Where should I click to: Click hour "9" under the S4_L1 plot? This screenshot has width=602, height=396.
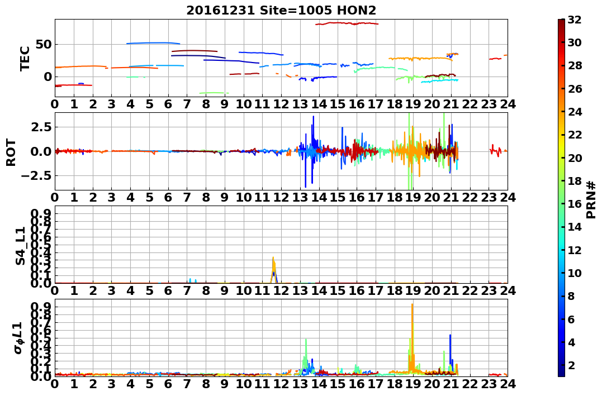click(x=225, y=290)
